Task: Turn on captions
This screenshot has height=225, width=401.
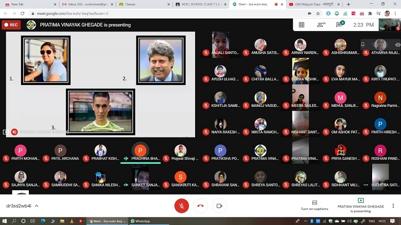Action: pyautogui.click(x=314, y=205)
